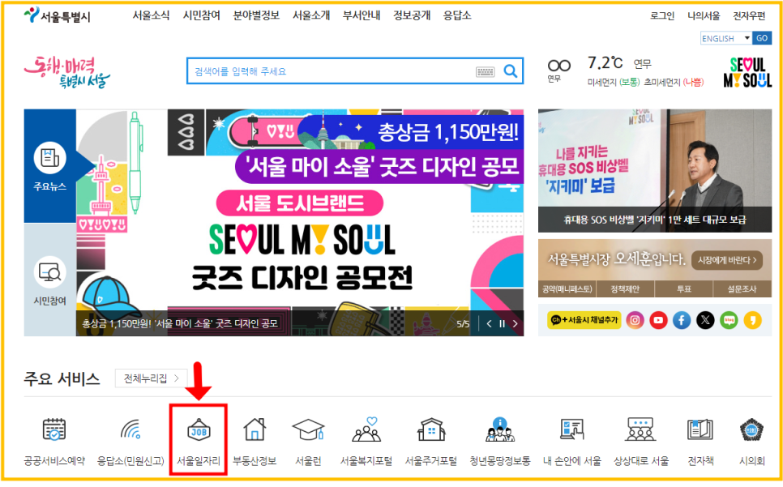Click the SEOUL MY SOUL brand logo
The width and height of the screenshot is (783, 487).
coord(747,72)
